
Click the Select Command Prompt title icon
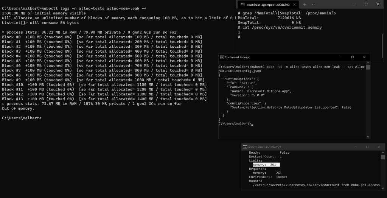click(245, 147)
